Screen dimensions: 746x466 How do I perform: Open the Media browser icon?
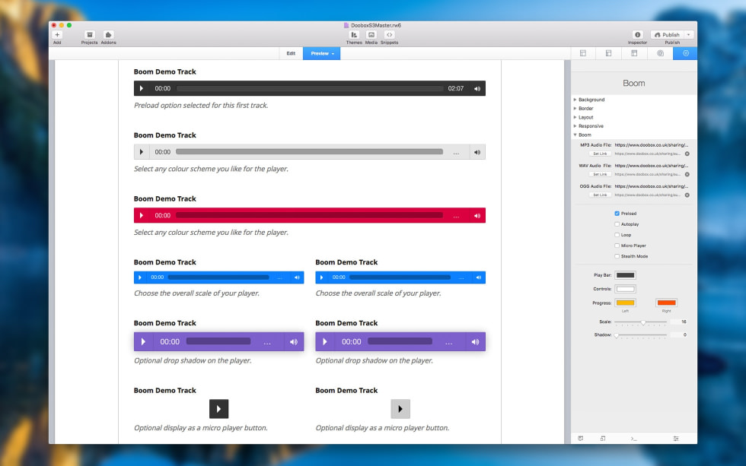[x=371, y=35]
